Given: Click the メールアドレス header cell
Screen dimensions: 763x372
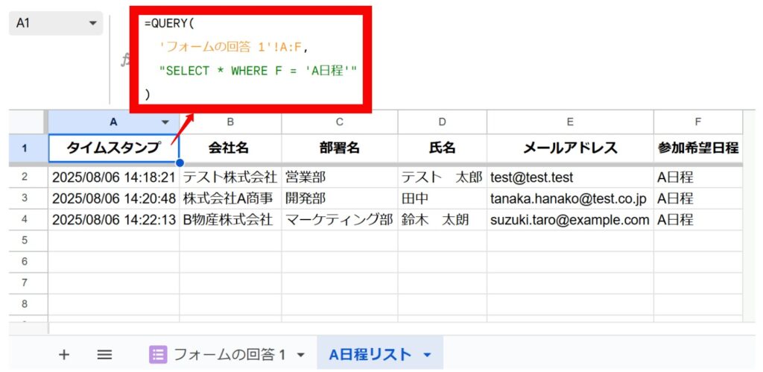Looking at the screenshot, I should tap(570, 148).
